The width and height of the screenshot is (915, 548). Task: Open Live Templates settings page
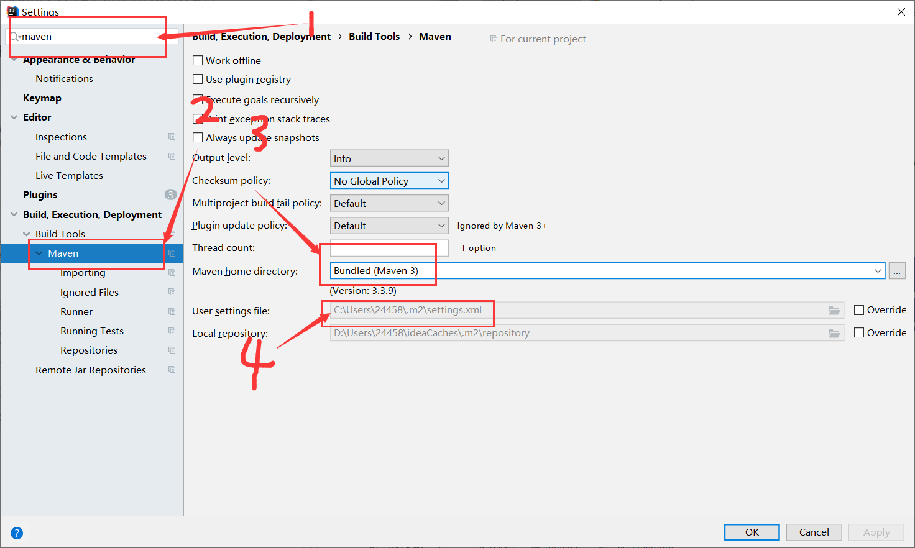[69, 175]
